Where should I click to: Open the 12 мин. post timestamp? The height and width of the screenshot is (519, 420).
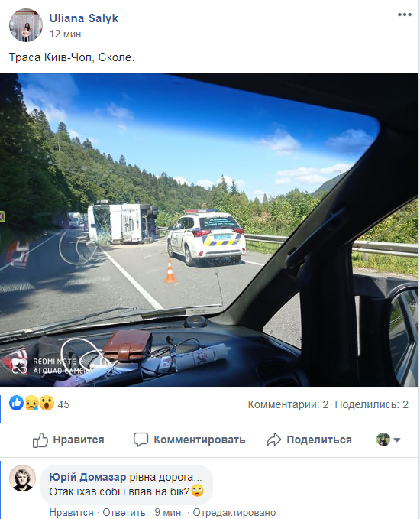pos(66,34)
